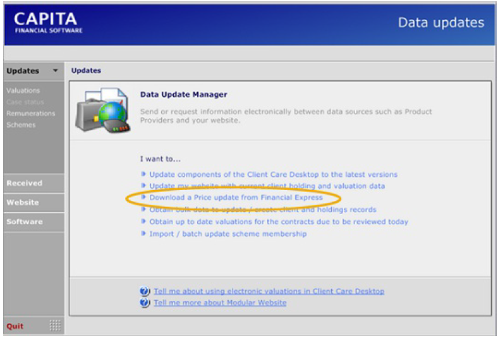This screenshot has height=338, width=498.
Task: Expand the Updates dropdown arrow in sidebar
Action: click(x=55, y=71)
